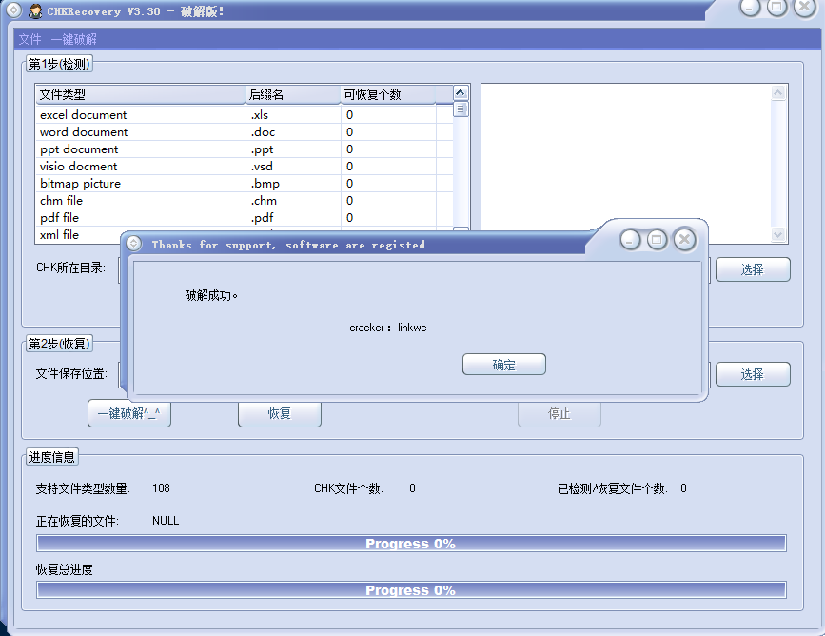825x636 pixels.
Task: Click the CHK所在目录 label
Action: (70, 268)
